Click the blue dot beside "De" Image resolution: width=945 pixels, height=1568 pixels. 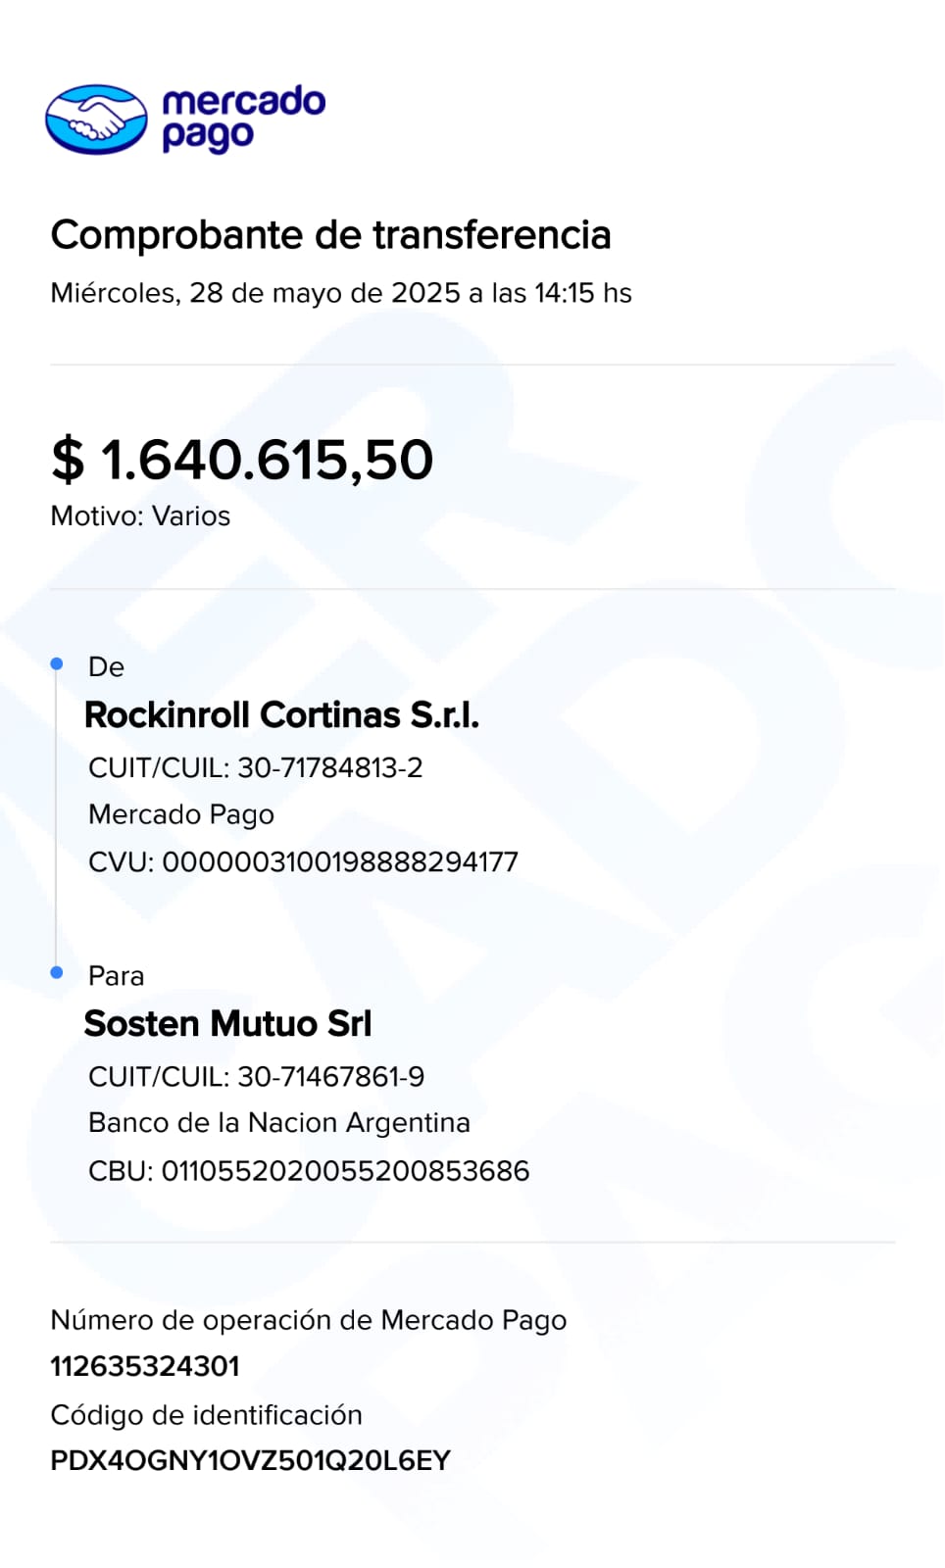pos(57,664)
